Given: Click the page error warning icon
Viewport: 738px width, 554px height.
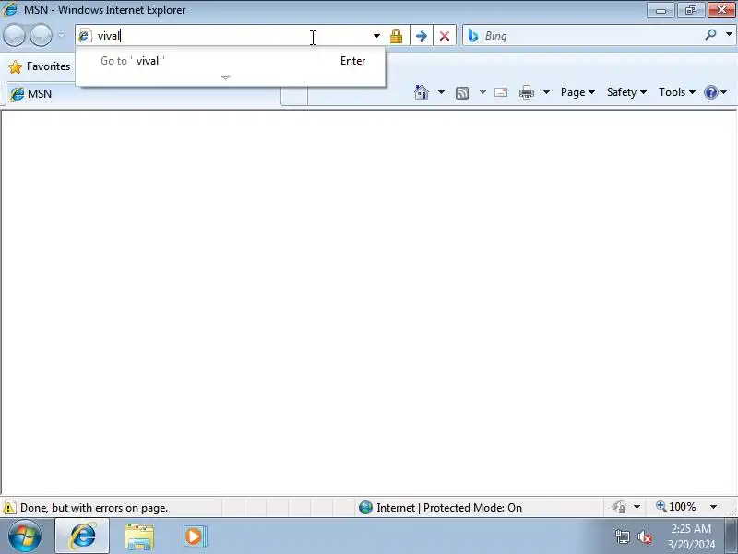Looking at the screenshot, I should (x=8, y=508).
